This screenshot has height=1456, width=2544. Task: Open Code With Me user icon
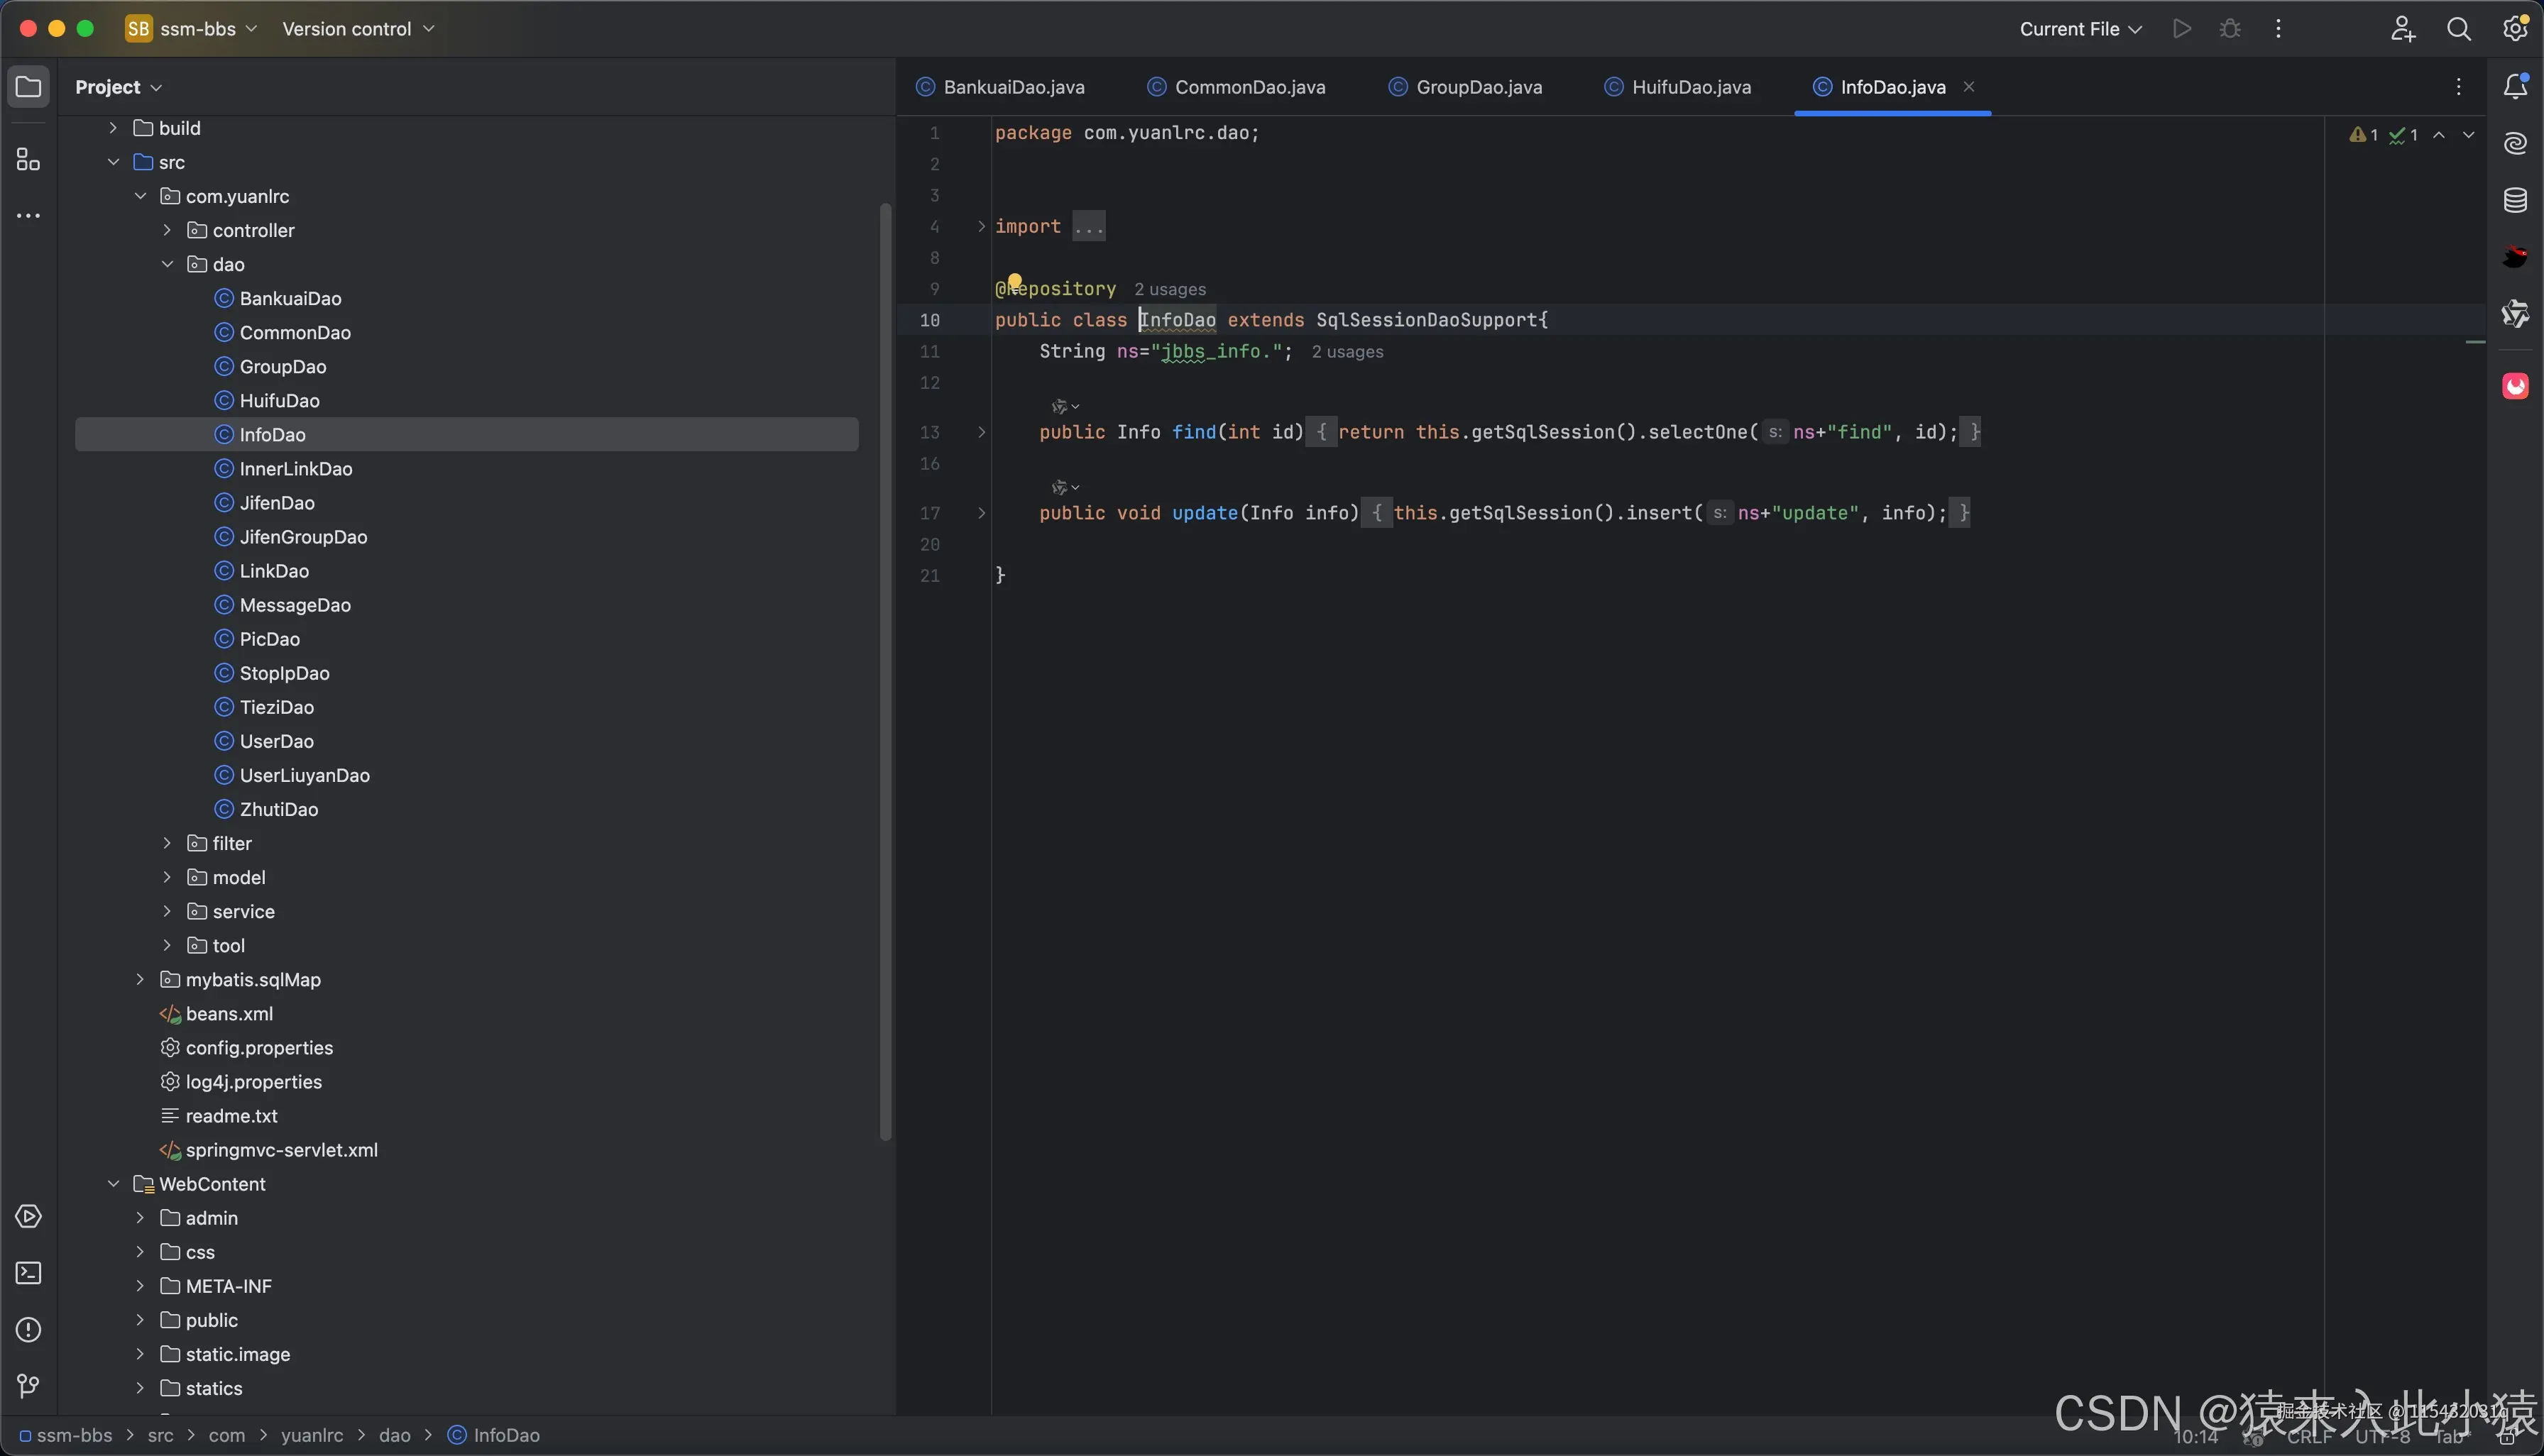point(2403,29)
